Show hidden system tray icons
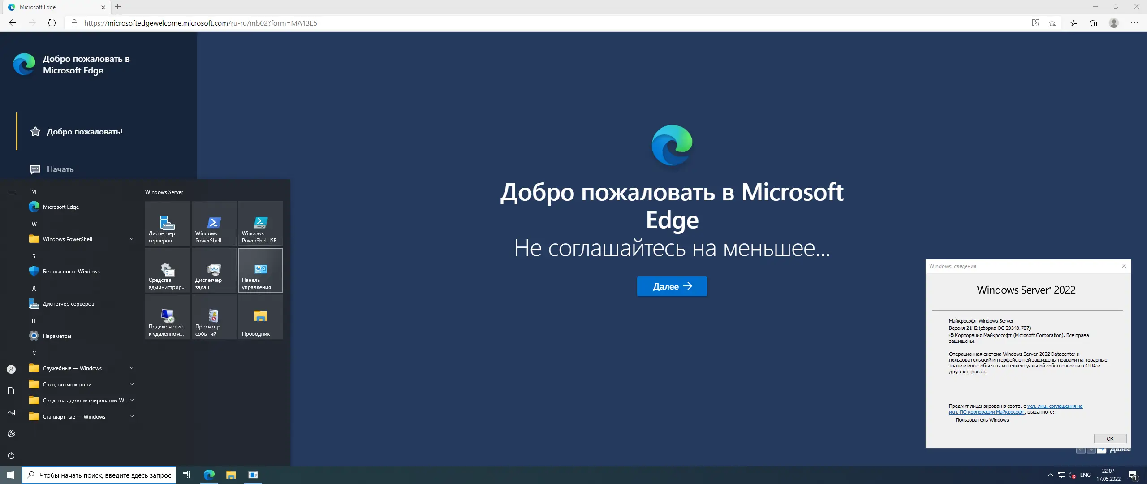 click(1050, 475)
